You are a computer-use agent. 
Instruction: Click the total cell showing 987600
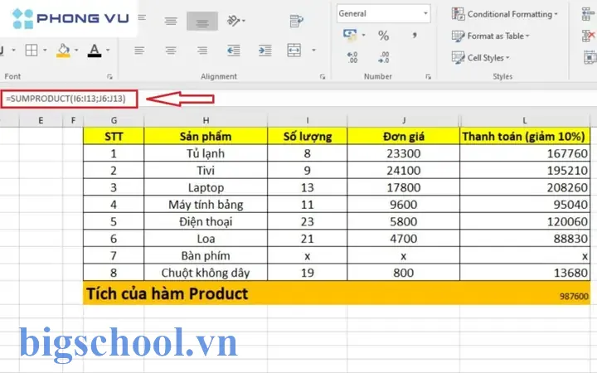[525, 293]
